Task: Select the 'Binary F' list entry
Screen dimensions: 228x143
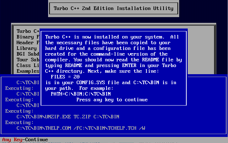Action: pyautogui.click(x=28, y=37)
